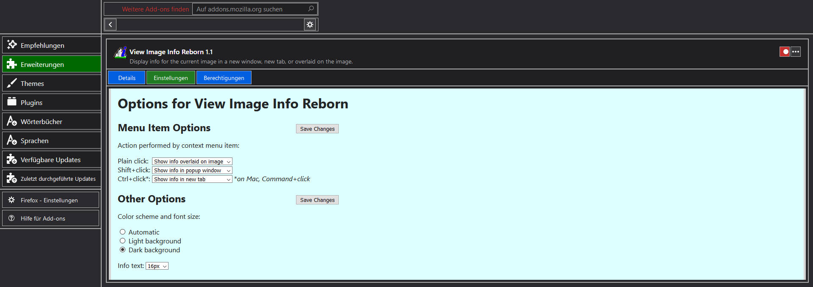Click the Options for View Image Info Reborn heading

(x=233, y=104)
